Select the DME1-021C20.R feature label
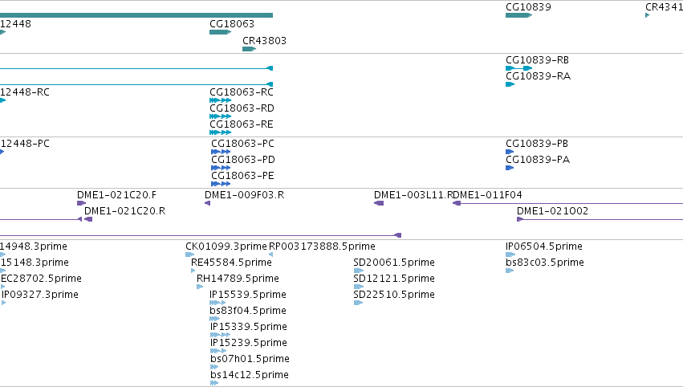The height and width of the screenshot is (387, 683). point(124,211)
